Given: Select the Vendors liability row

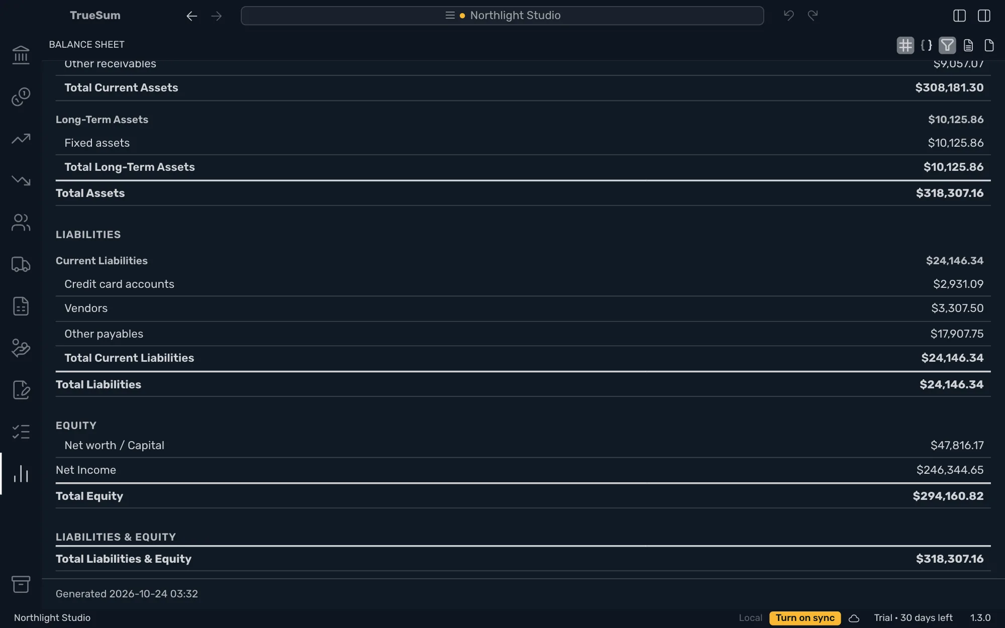Looking at the screenshot, I should coord(523,308).
